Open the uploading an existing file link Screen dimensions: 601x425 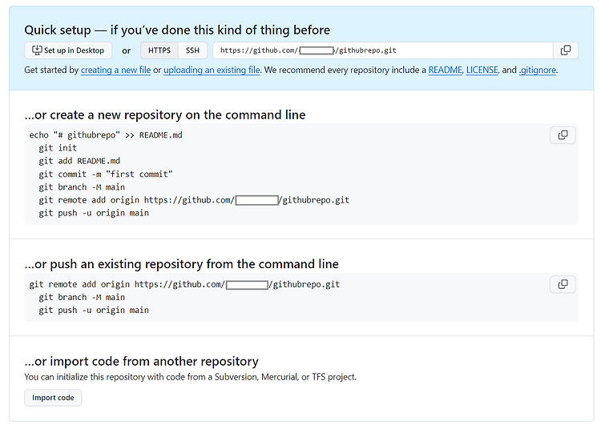pos(212,70)
